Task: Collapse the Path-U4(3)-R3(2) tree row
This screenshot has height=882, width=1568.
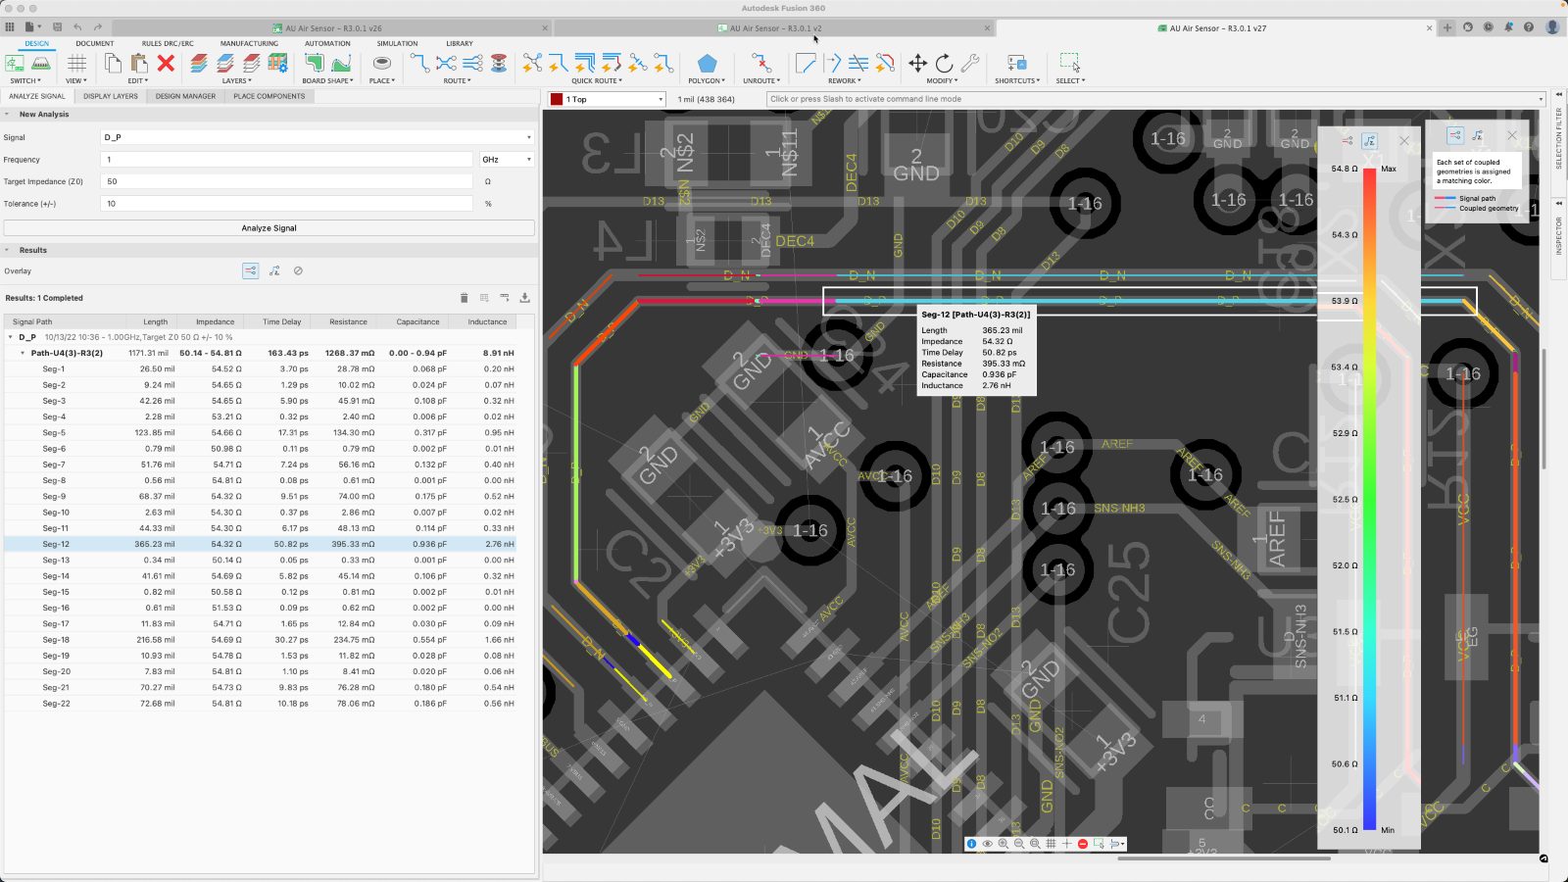Action: click(23, 353)
